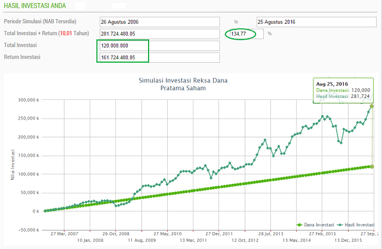The width and height of the screenshot is (382, 249).
Task: Click the "13 Dec, 2015" x-axis label
Action: click(349, 240)
